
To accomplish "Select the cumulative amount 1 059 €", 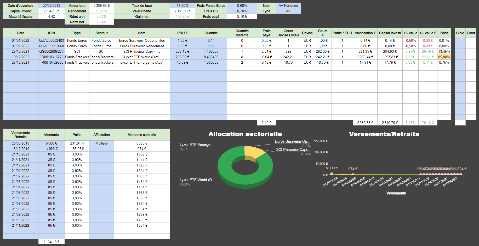I will click(142, 154).
